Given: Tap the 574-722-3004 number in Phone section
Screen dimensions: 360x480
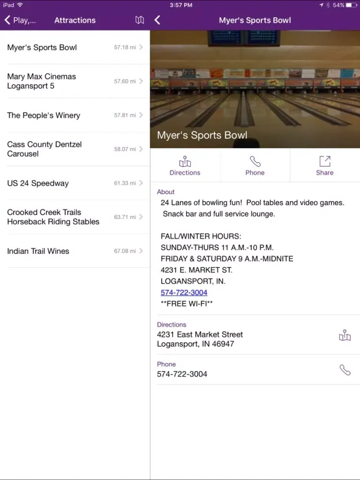Looking at the screenshot, I should coord(182,374).
